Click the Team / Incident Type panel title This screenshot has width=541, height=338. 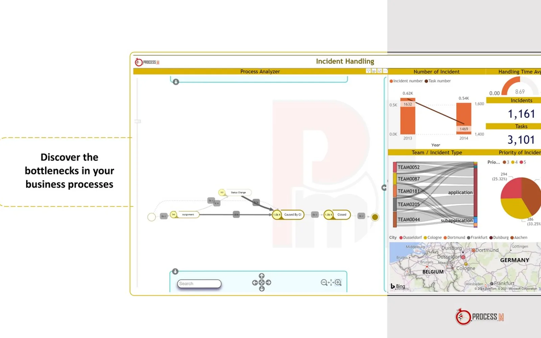(x=437, y=152)
